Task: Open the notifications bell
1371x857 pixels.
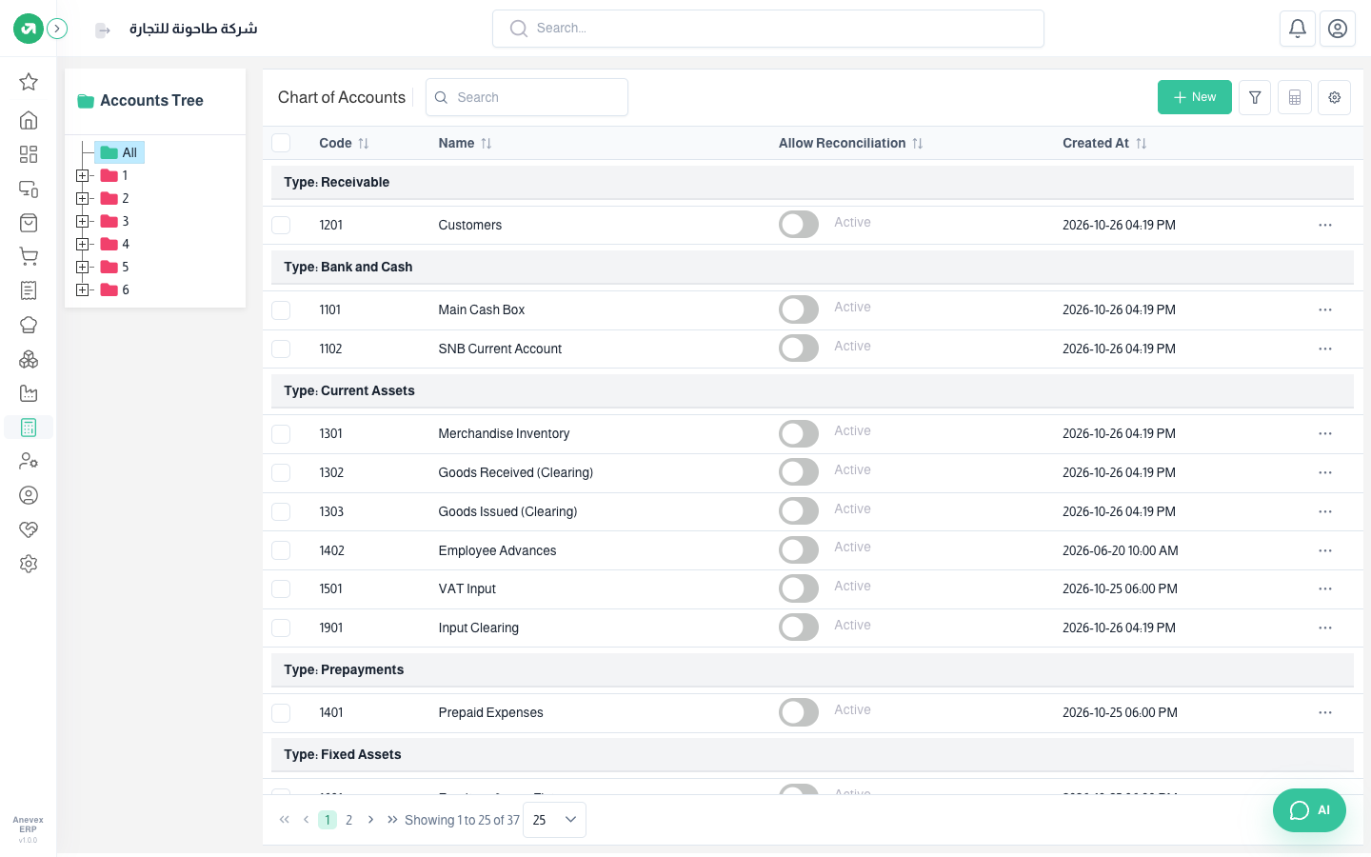Action: point(1298,29)
